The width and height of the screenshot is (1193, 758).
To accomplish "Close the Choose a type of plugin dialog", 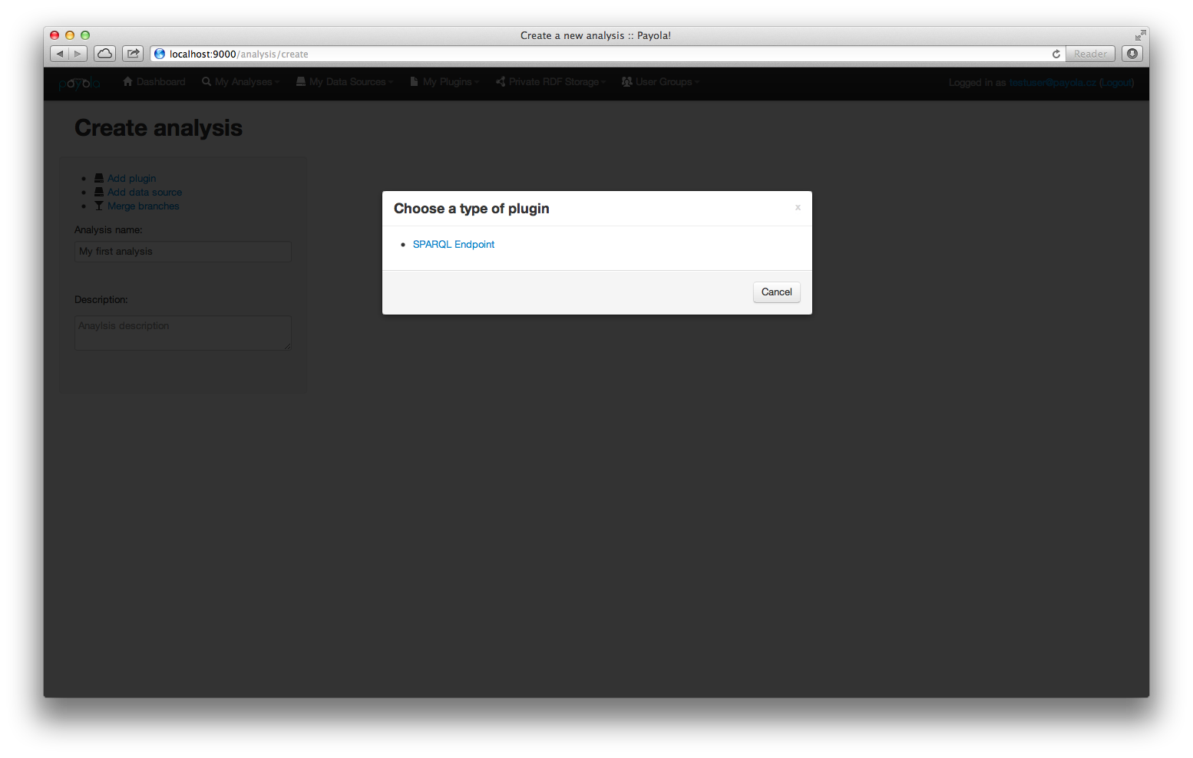I will 798,207.
